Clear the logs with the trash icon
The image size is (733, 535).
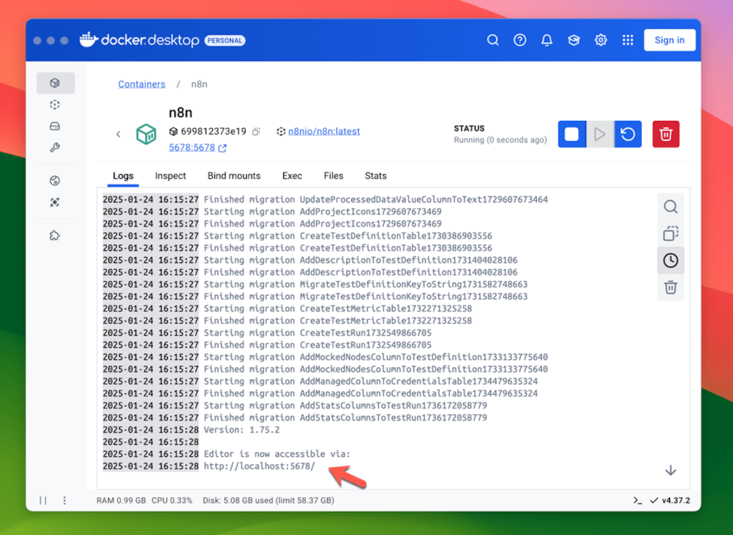(670, 287)
